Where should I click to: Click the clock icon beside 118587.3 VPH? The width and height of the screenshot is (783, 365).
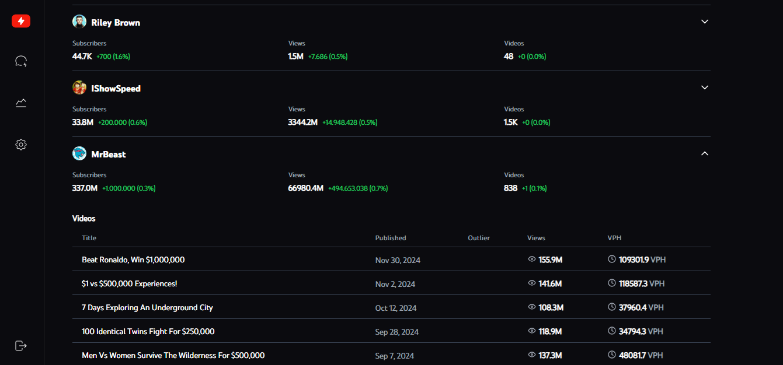point(612,283)
